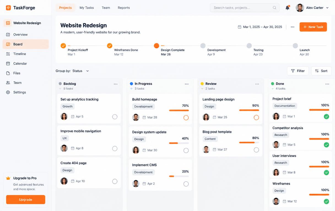Click the calendar icon beside project date range
The image size is (335, 211).
[239, 27]
